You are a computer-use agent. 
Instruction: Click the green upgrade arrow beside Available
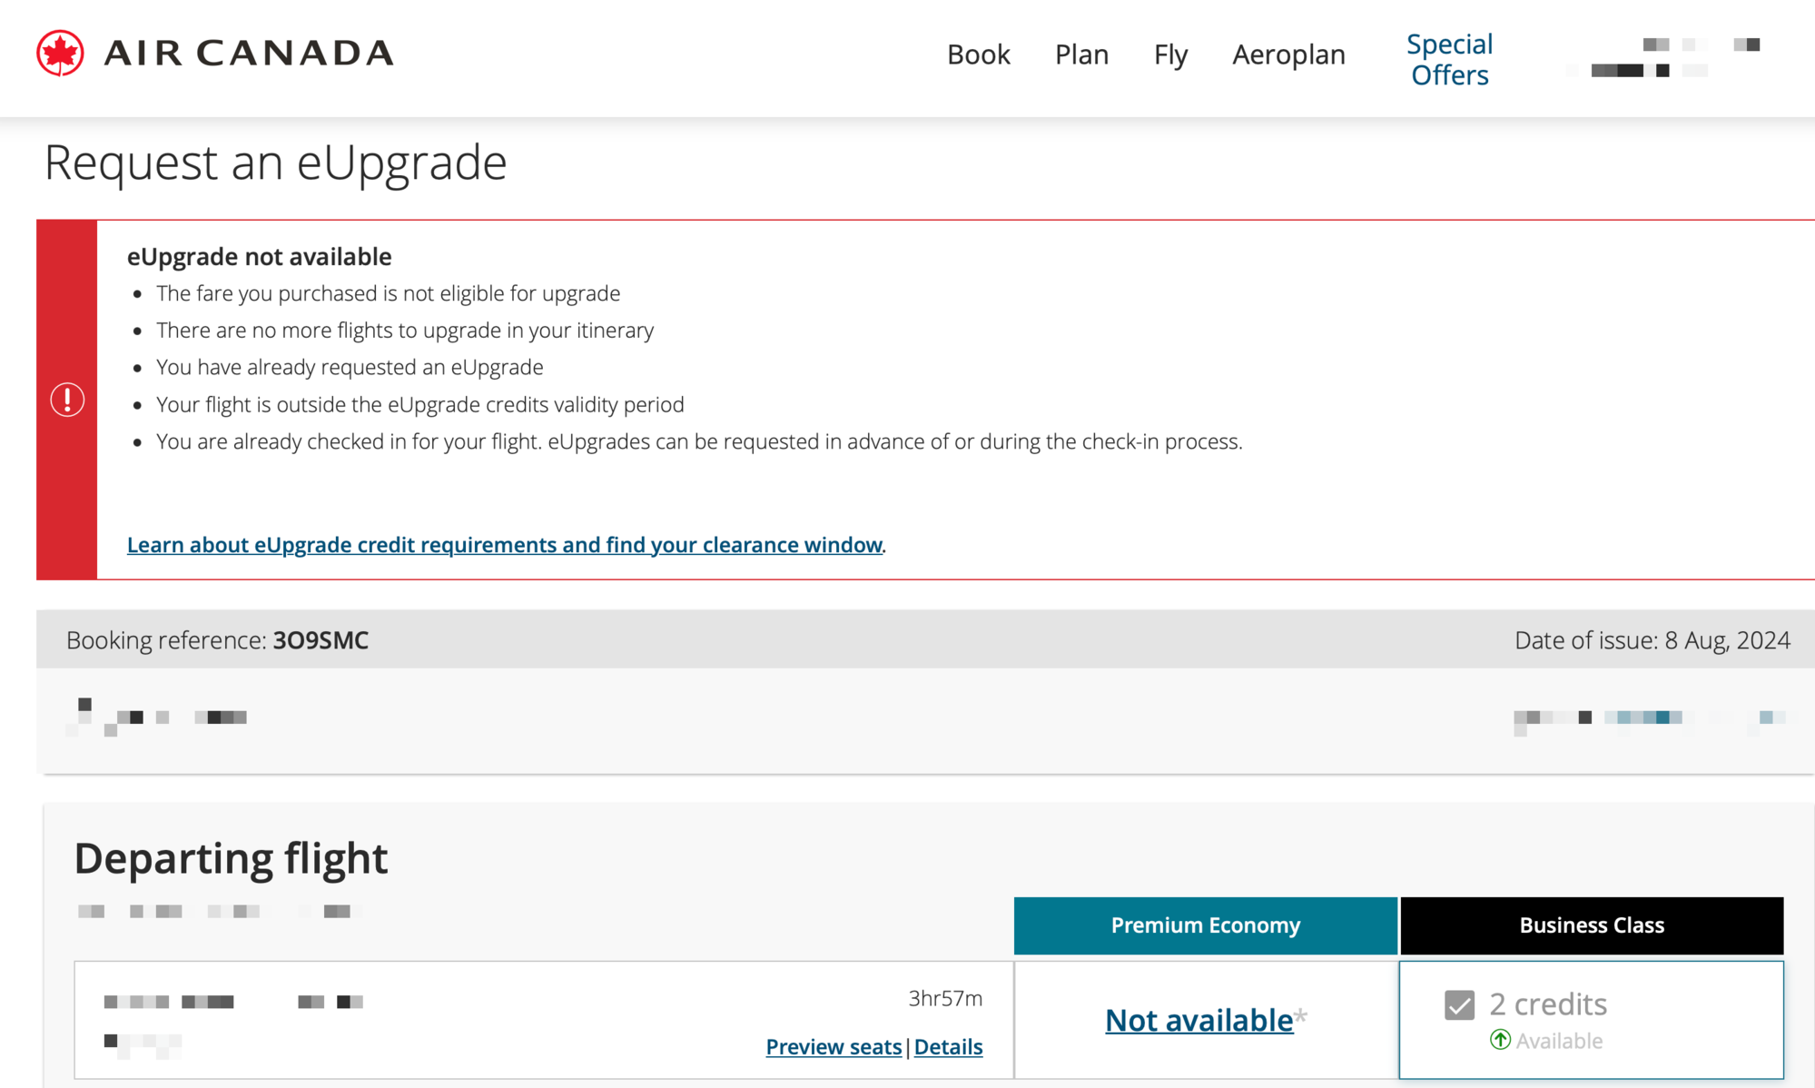(x=1501, y=1041)
